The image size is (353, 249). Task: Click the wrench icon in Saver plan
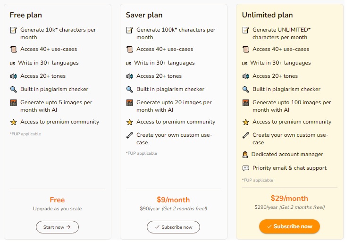(130, 135)
